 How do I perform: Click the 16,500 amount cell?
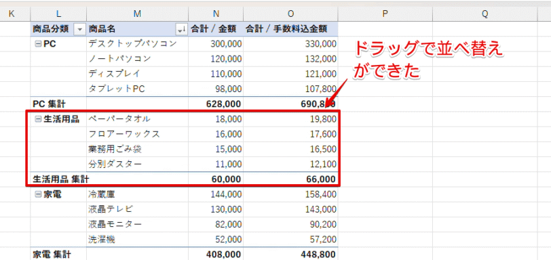point(290,149)
